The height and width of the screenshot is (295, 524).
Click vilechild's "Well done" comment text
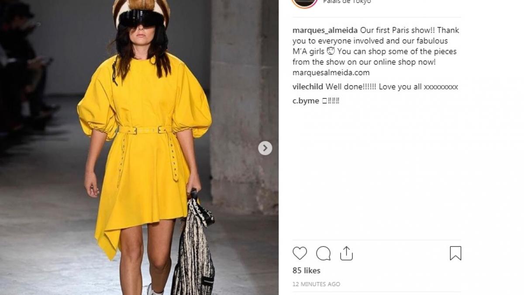point(392,87)
